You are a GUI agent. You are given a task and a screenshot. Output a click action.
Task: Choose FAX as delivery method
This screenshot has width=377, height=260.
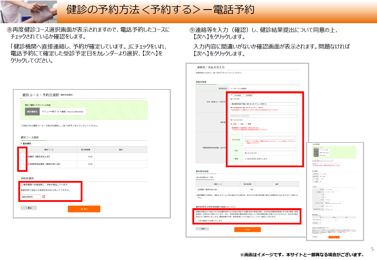click(233, 151)
